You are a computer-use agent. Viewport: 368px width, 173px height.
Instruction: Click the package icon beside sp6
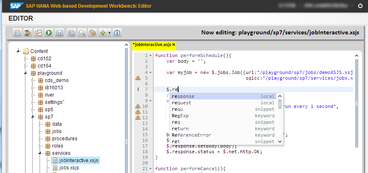[41, 110]
